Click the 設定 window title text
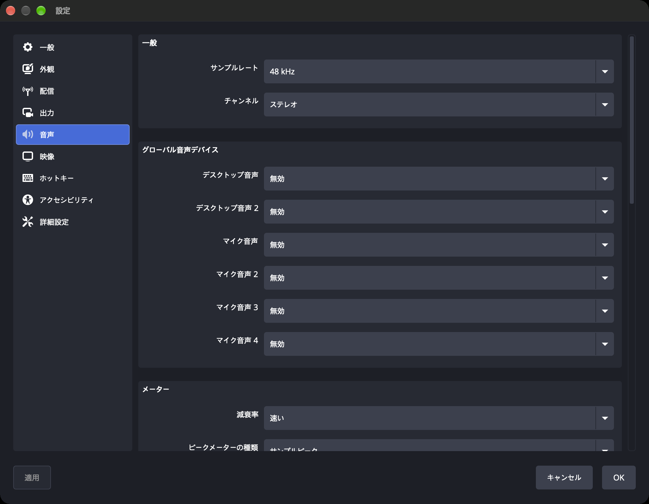The height and width of the screenshot is (504, 649). point(63,11)
